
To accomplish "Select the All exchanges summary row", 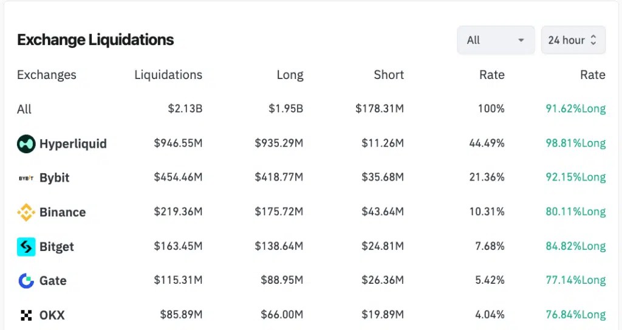I will [x=311, y=109].
